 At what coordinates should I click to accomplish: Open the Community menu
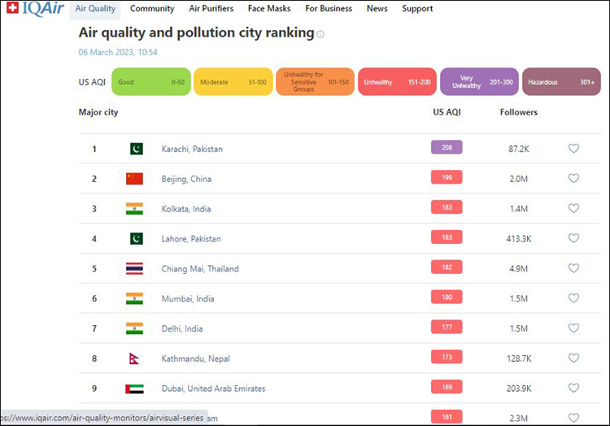tap(152, 9)
